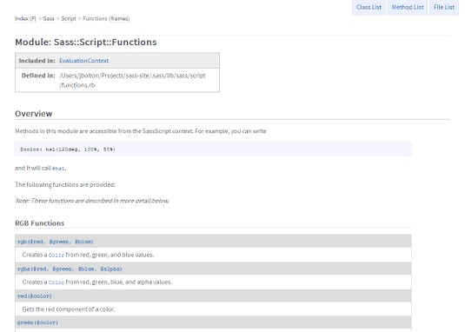
Task: Click the 'Defined in:' label
Action: click(x=38, y=76)
